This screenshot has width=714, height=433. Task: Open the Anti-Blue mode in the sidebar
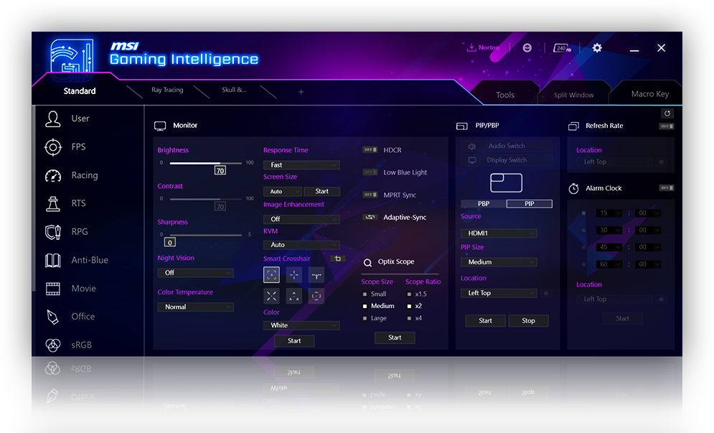[54, 260]
